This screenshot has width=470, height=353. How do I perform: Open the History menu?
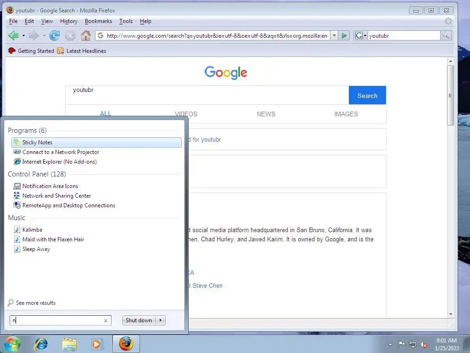(69, 21)
